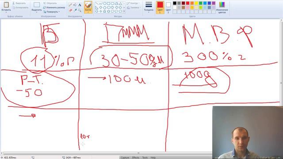Click the webcam video overlay thumbnail
Screen dimensions: 283x159
[x=248, y=132]
